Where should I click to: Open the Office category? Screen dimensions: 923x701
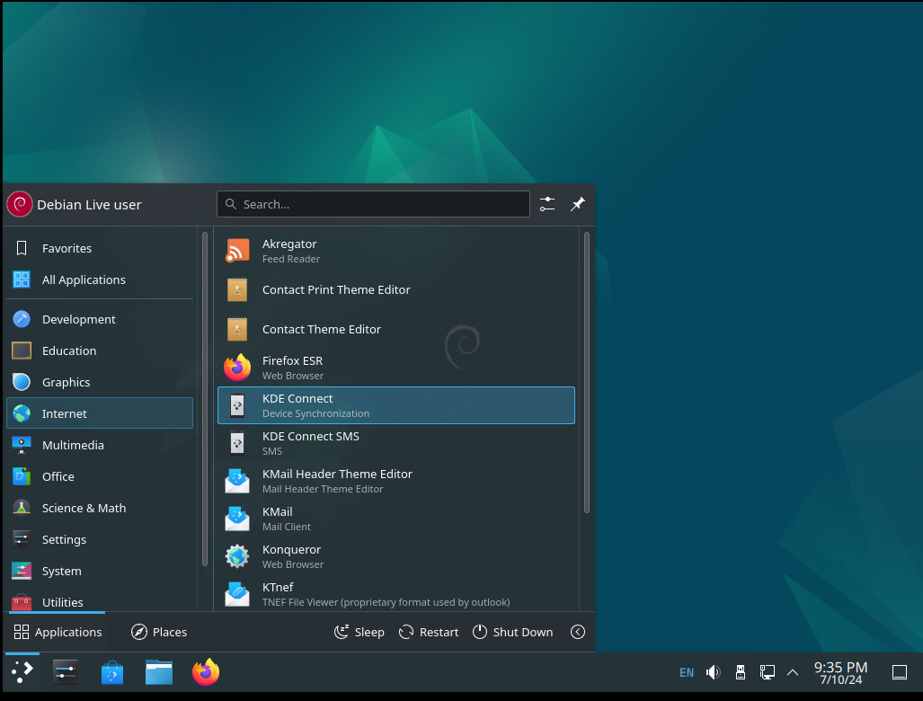click(100, 476)
